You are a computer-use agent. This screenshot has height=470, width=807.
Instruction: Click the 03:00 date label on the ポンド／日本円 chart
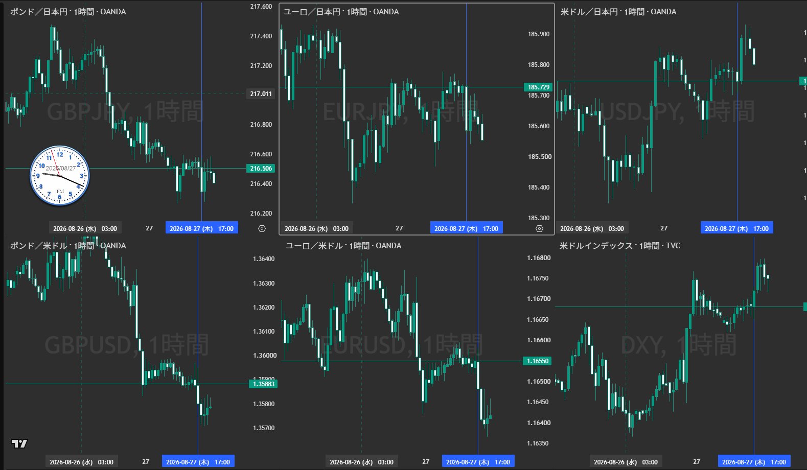tap(85, 228)
